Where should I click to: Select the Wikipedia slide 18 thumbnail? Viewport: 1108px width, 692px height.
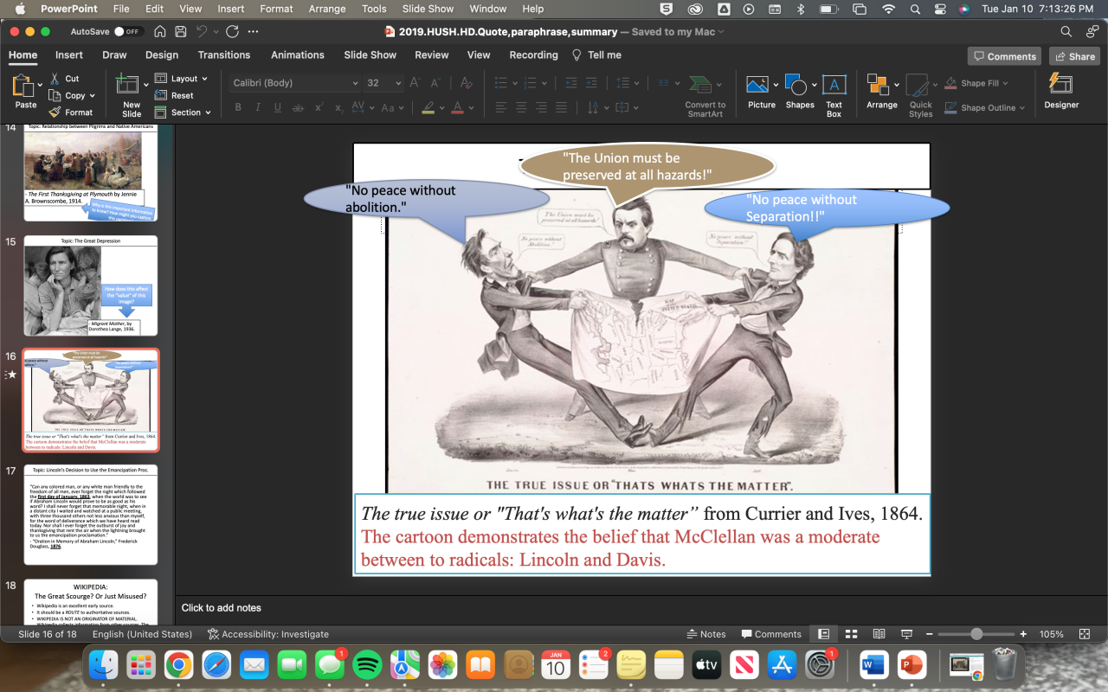tap(91, 601)
